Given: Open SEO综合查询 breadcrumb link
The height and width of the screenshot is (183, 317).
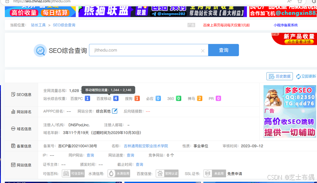Looking at the screenshot, I should (64, 25).
